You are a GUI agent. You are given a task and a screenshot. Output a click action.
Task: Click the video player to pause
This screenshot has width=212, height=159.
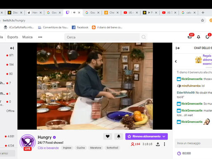[95, 86]
